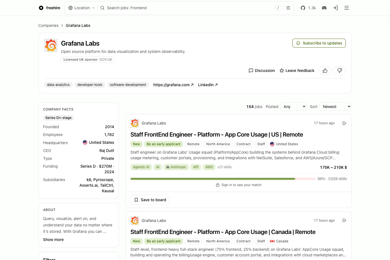Click Save to board button
Image resolution: width=390 pixels, height=260 pixels.
point(150,200)
